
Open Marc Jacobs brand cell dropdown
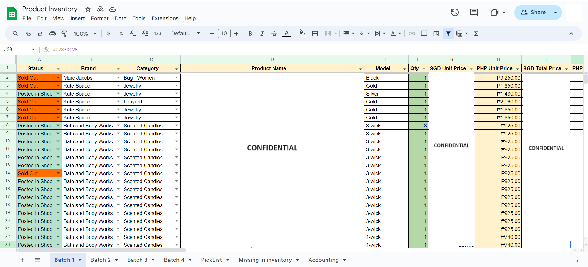coord(118,78)
